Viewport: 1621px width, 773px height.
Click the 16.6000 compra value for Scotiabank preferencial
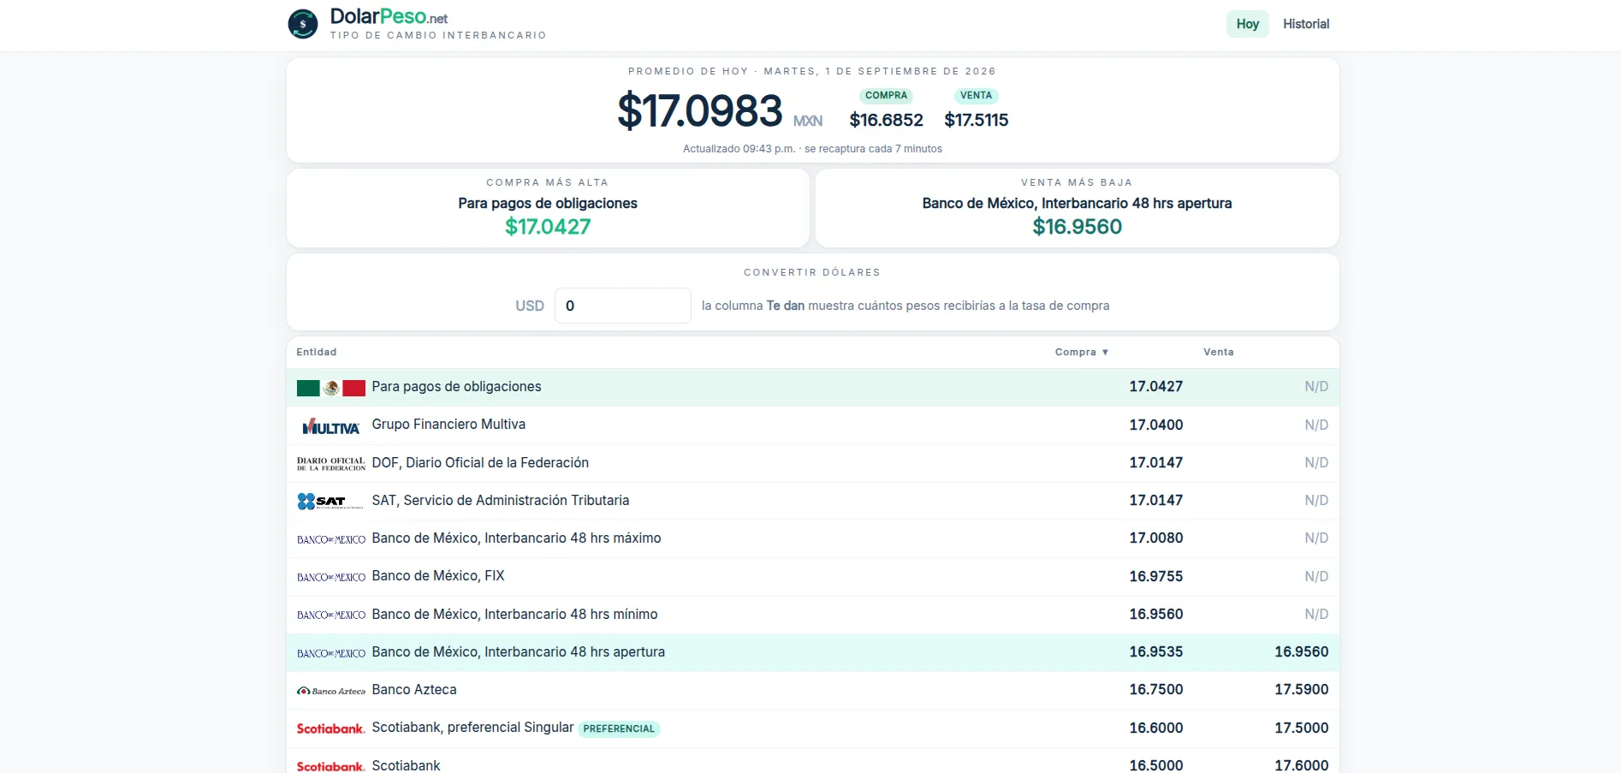point(1155,728)
